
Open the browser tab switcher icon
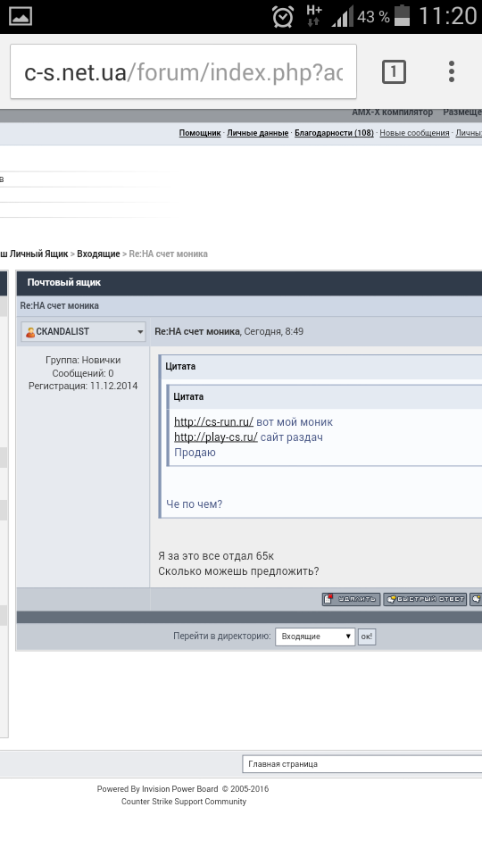394,71
